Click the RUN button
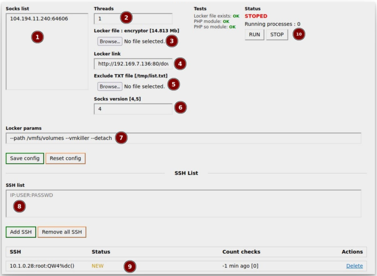Screen dimensions: 377x276 [254, 34]
